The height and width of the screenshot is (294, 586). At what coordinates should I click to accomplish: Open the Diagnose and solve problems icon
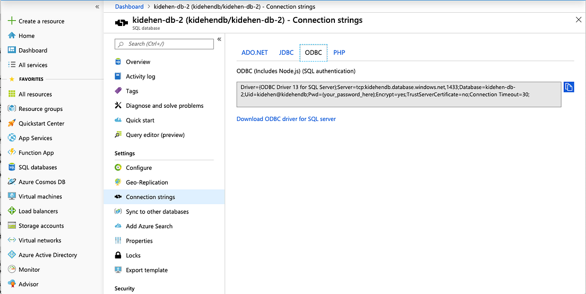[x=118, y=106]
